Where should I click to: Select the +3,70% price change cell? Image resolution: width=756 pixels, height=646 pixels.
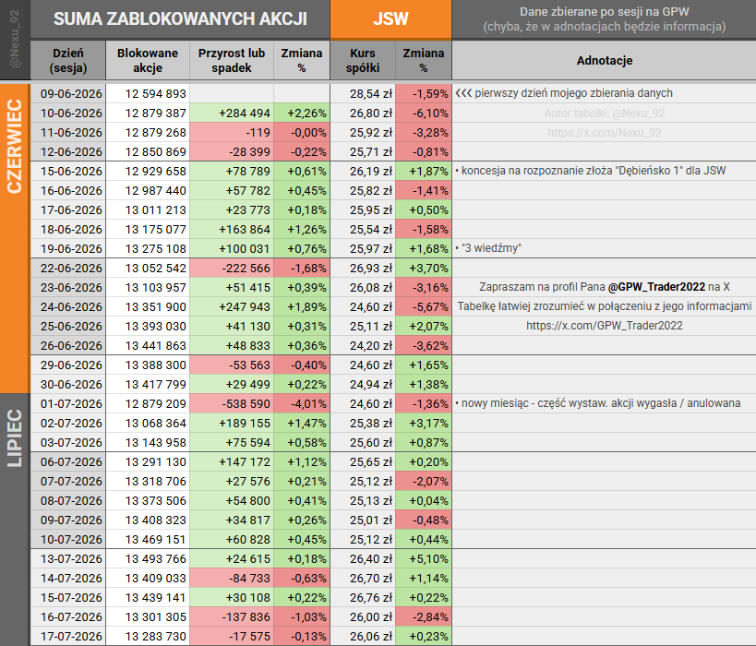click(424, 268)
